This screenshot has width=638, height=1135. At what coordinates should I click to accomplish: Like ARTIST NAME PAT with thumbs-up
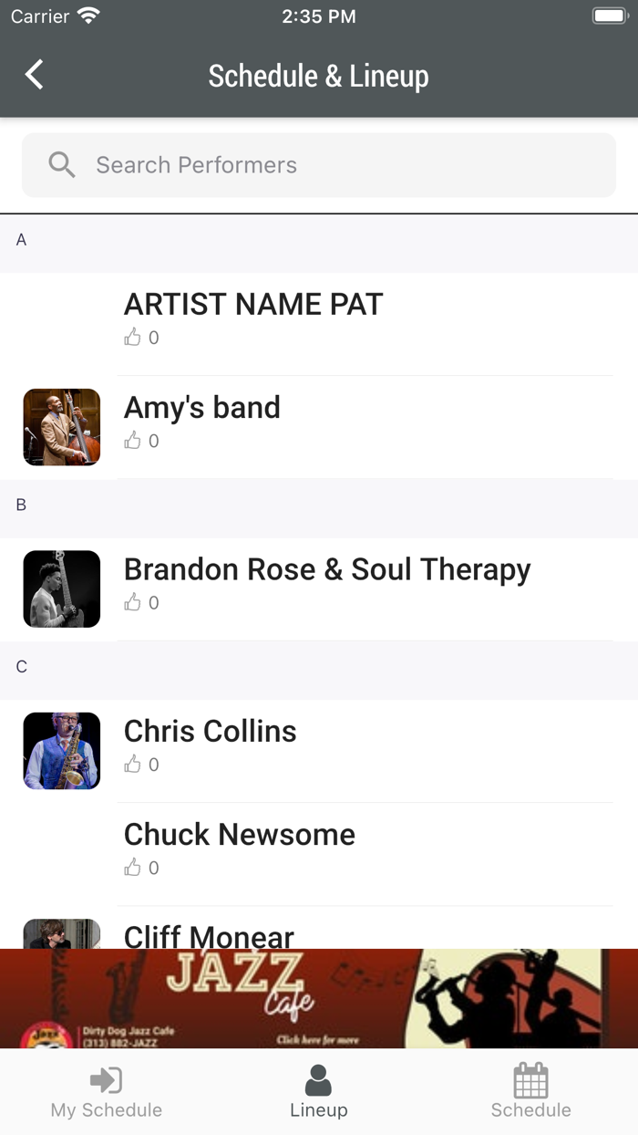click(133, 338)
